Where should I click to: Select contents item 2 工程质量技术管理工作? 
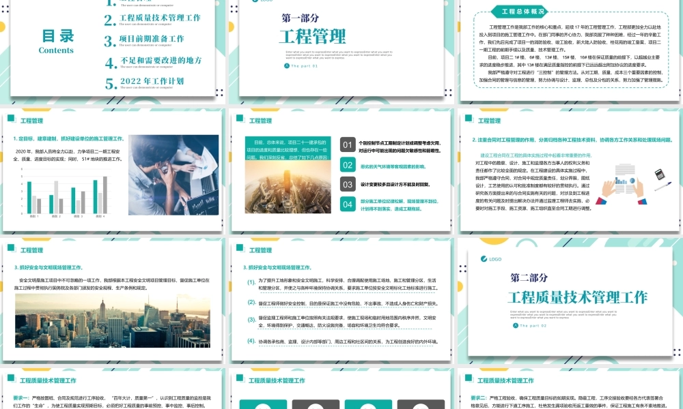(x=159, y=18)
